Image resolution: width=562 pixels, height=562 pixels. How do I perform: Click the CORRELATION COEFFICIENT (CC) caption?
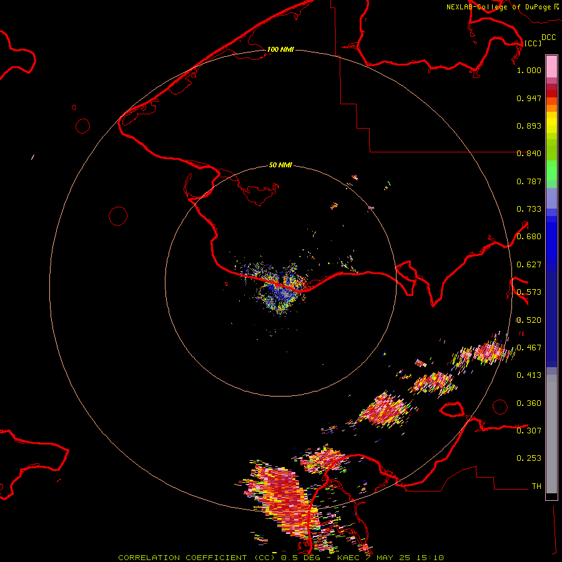pyautogui.click(x=196, y=558)
